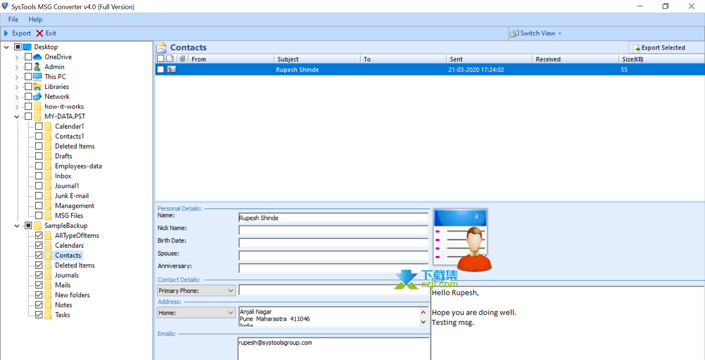Click the MY-DATA.PST folder icon
Screen dimensions: 705x360
click(x=38, y=116)
